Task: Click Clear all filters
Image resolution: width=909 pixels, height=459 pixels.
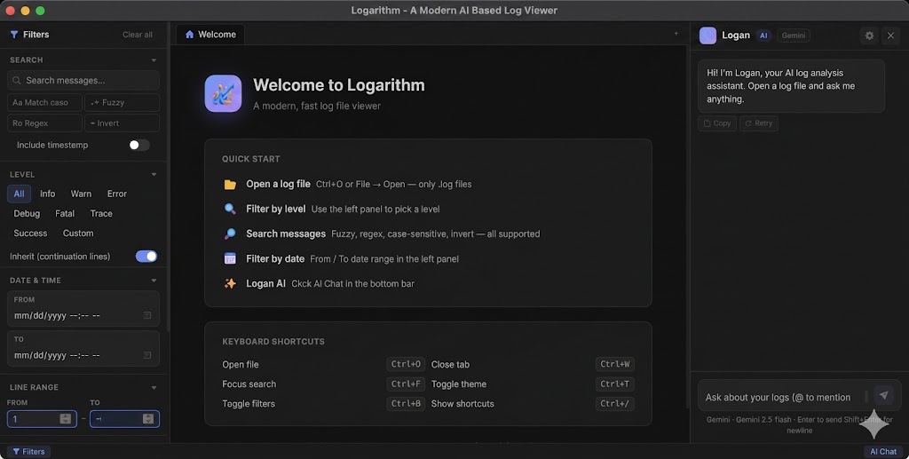Action: click(x=138, y=35)
